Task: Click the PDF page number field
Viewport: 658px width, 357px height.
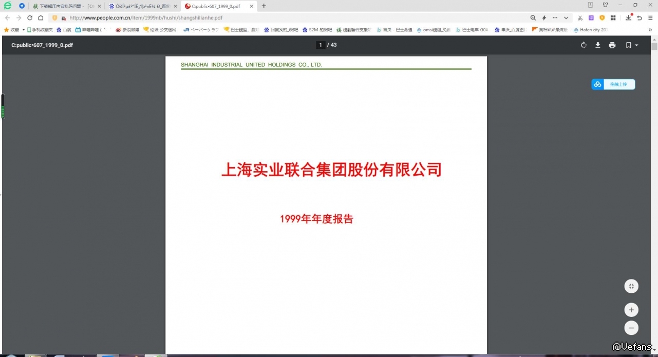Action: coord(321,45)
